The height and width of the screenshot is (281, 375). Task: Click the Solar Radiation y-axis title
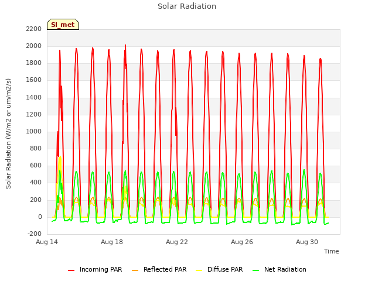pos(8,133)
